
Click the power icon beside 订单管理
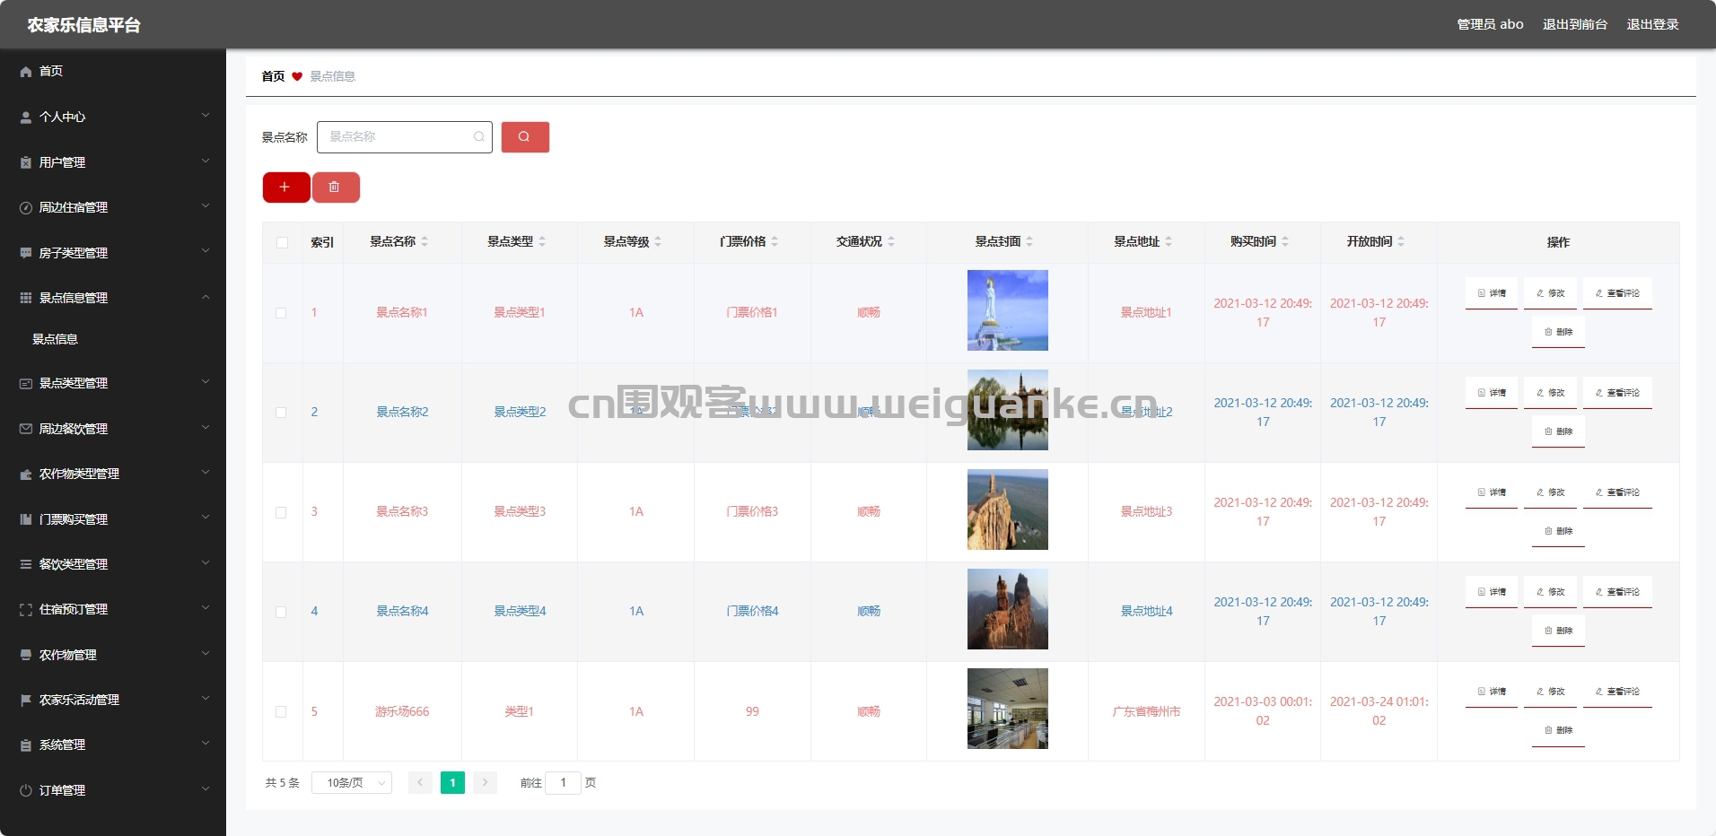tap(26, 790)
